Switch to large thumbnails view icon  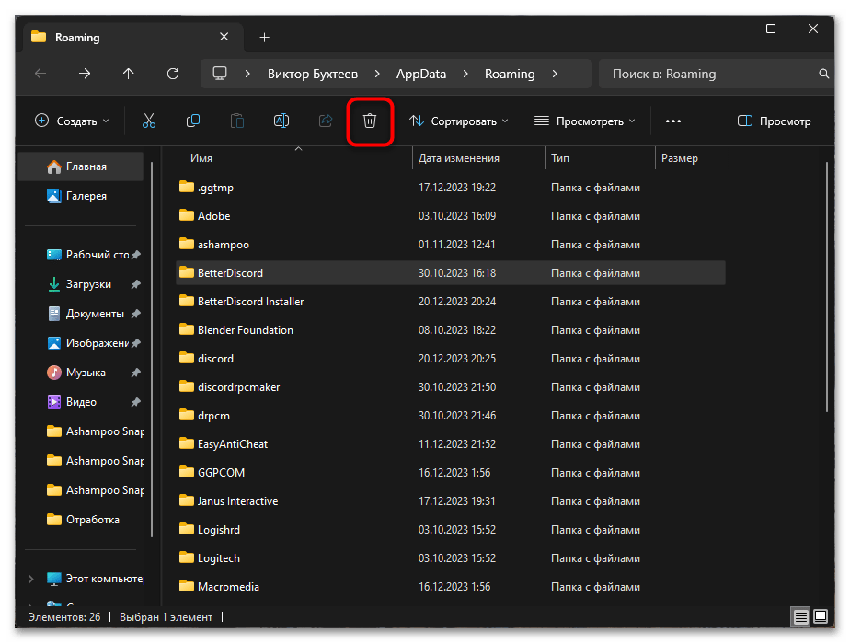coord(821,616)
